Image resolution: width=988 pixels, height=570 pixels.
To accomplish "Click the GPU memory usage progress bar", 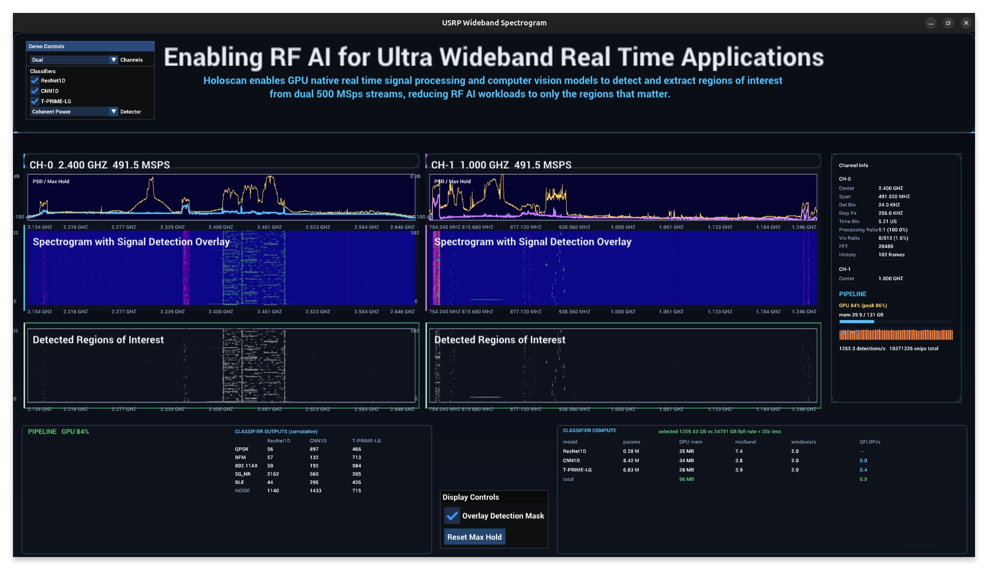I will (x=896, y=322).
